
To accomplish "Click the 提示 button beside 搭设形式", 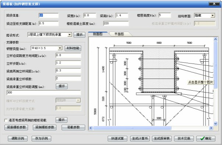I will 80,35.
